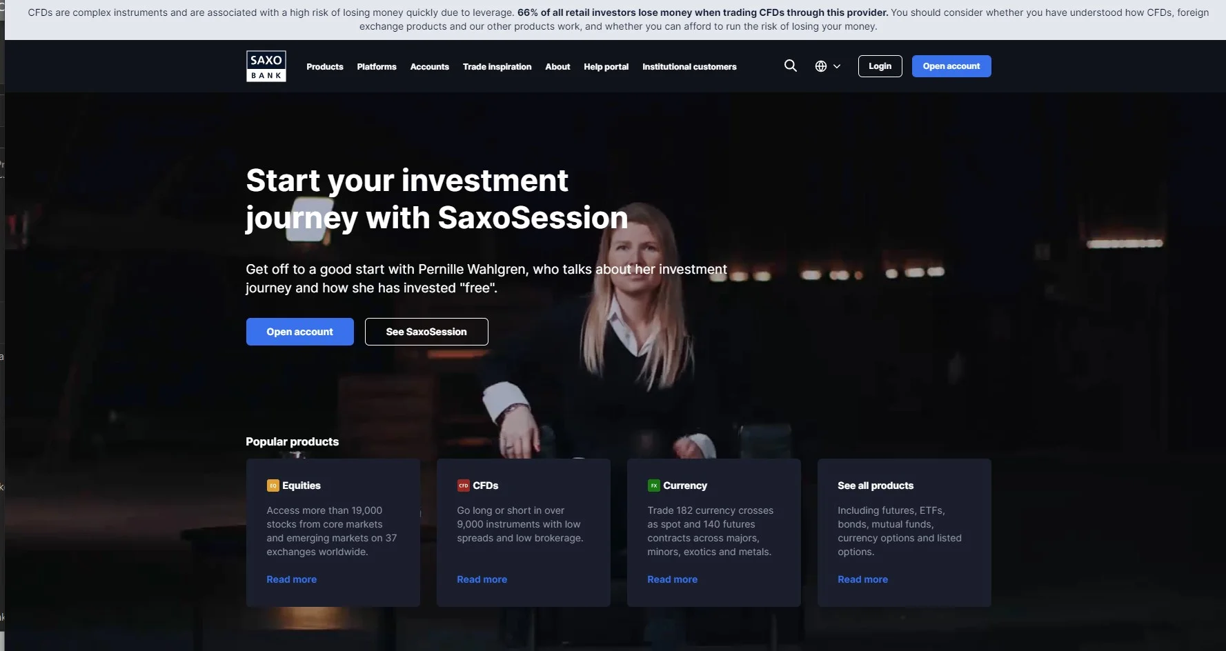Click the green Currency FX icon

[653, 485]
